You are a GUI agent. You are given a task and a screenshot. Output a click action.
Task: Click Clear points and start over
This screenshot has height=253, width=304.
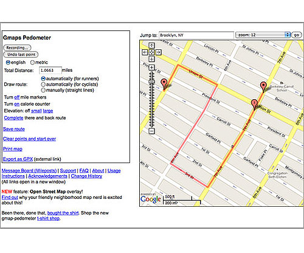29,139
